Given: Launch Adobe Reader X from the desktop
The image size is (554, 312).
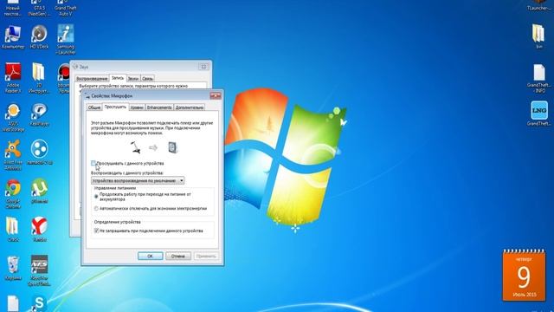Looking at the screenshot, I should tap(13, 78).
